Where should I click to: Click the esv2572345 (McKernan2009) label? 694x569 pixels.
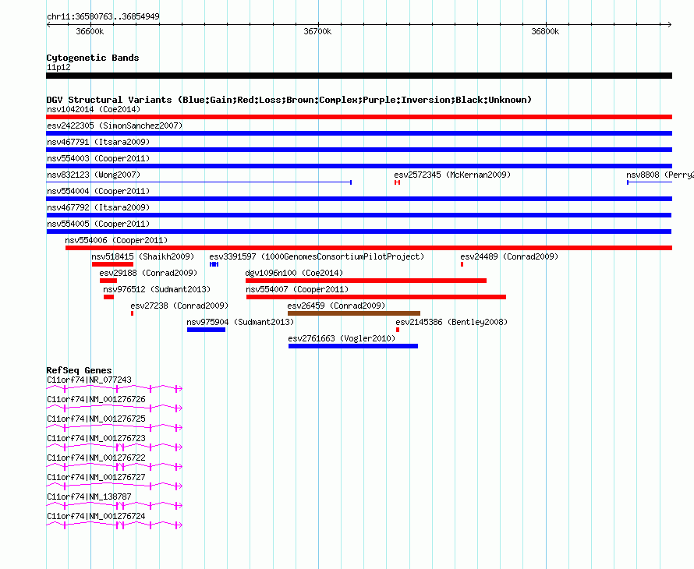point(452,175)
